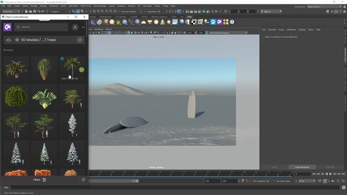Select the fan-shaped traveler palm thumbnail

click(x=44, y=97)
